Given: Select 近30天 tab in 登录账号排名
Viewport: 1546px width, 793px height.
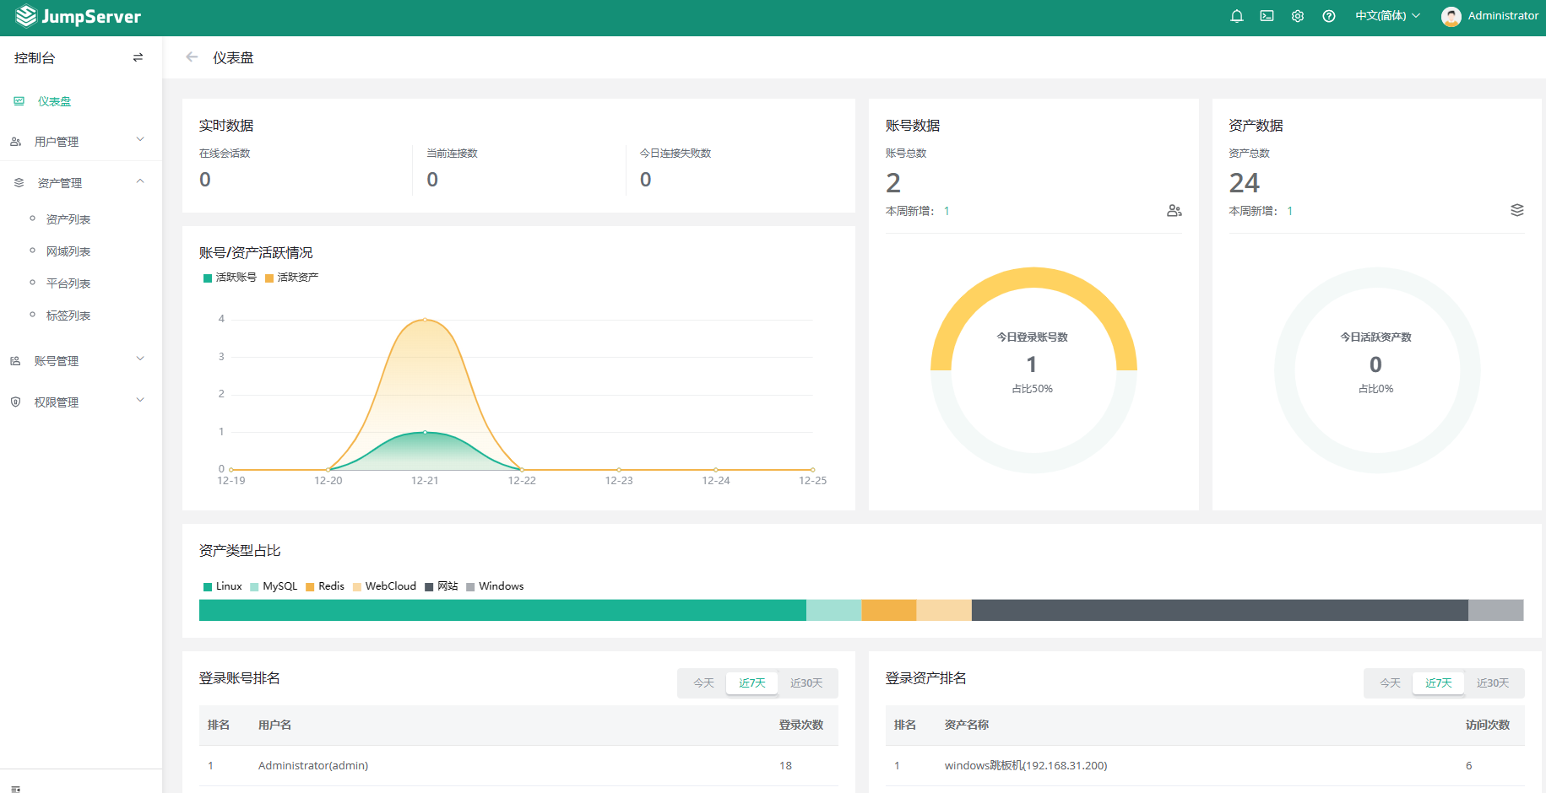Looking at the screenshot, I should pyautogui.click(x=806, y=683).
